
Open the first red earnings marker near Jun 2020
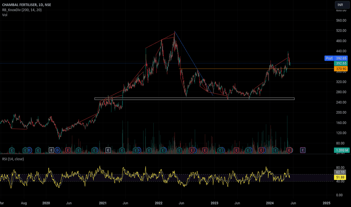point(68,151)
